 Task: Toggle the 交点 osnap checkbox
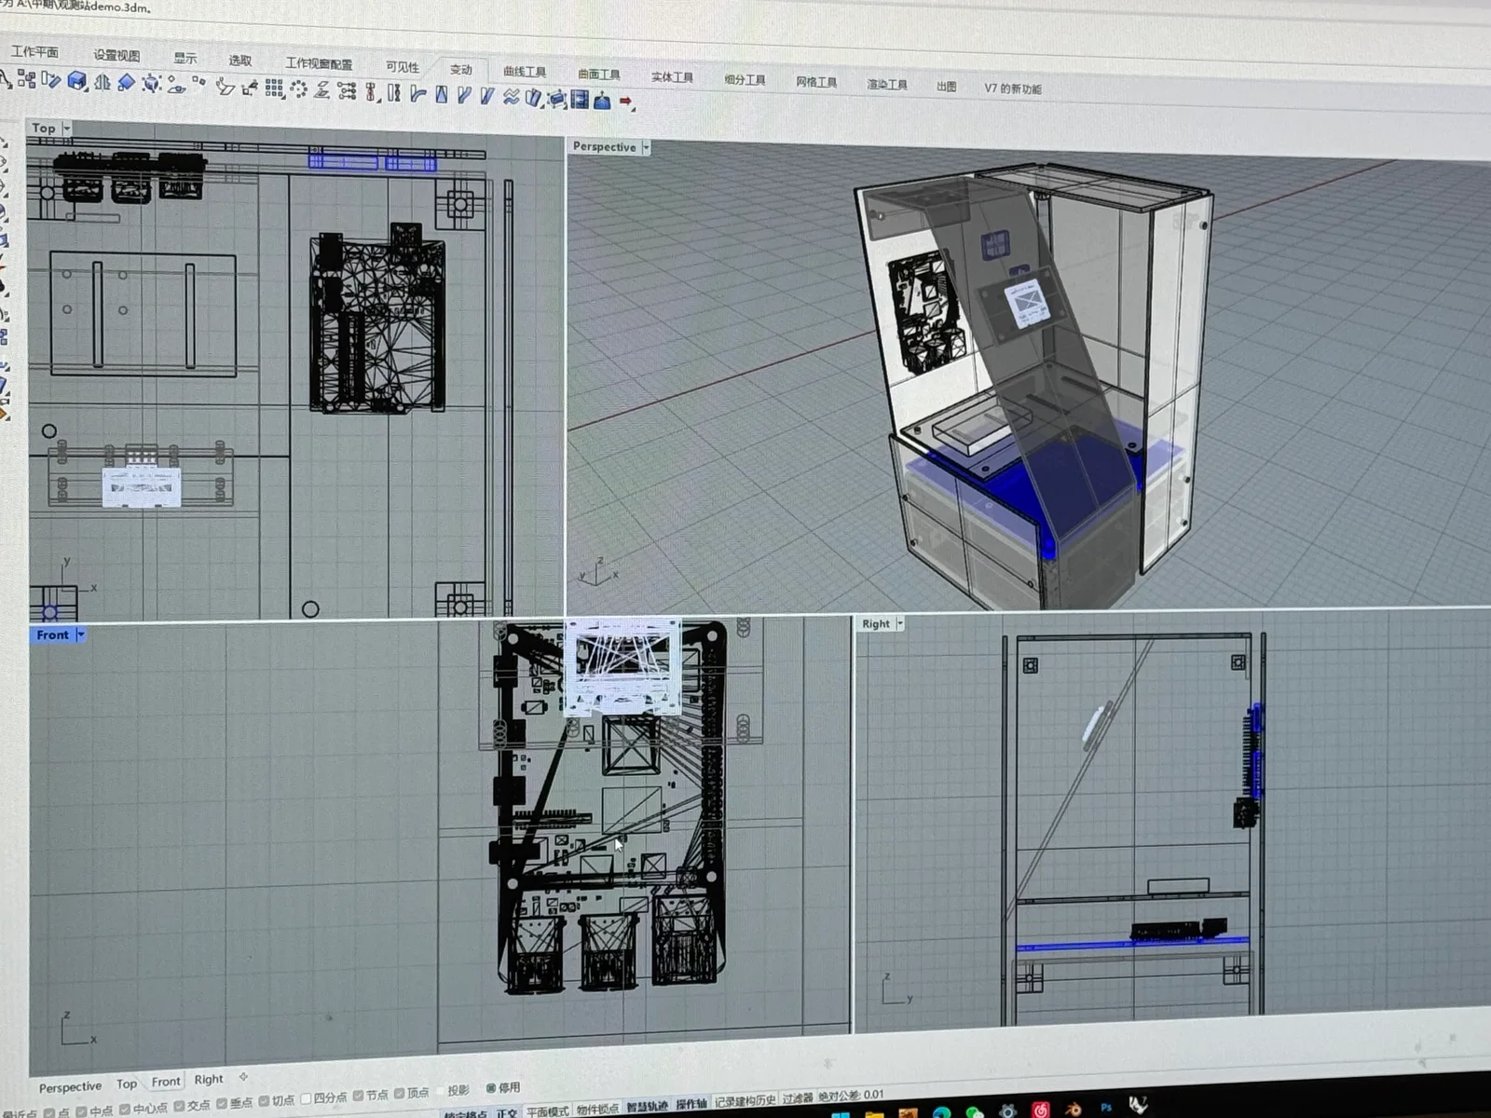coord(179,1106)
